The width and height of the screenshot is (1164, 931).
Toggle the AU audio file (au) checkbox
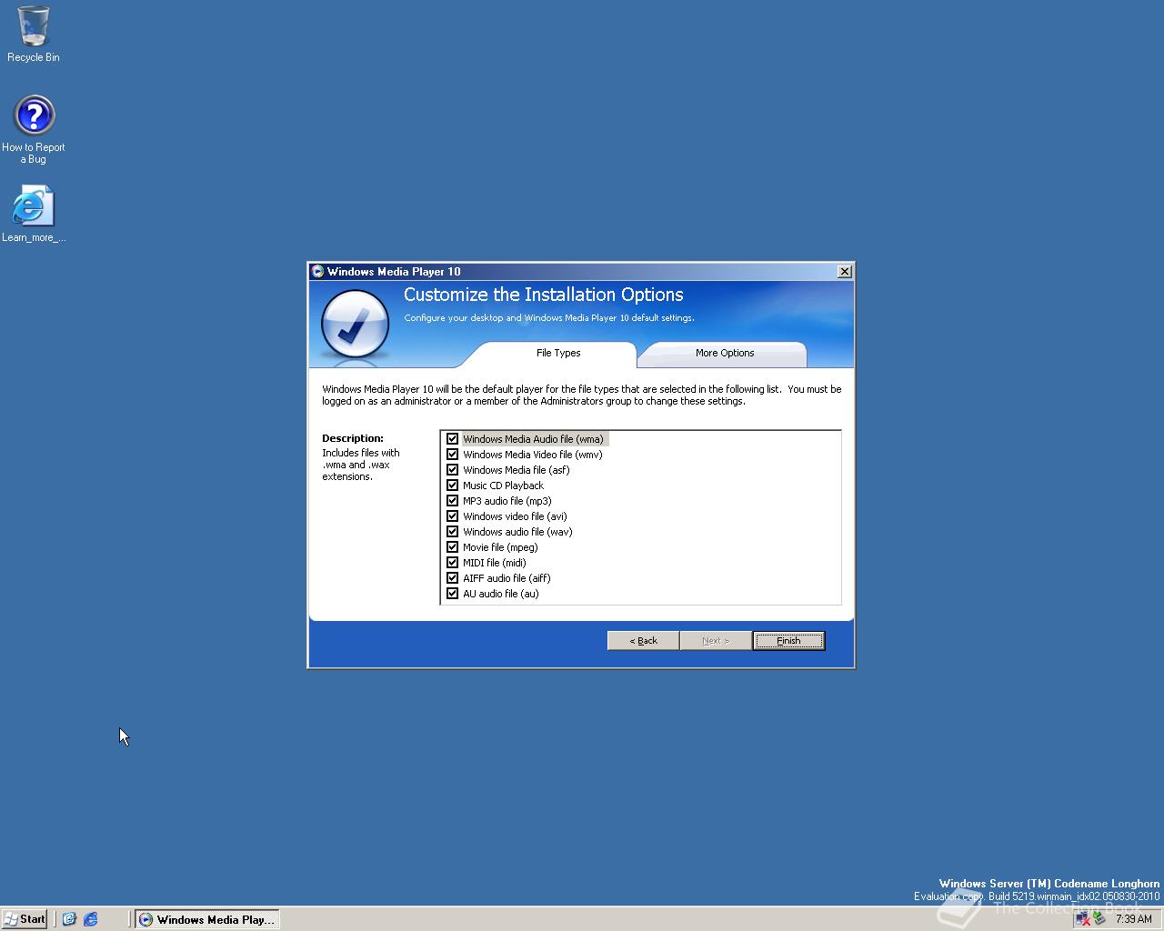452,594
